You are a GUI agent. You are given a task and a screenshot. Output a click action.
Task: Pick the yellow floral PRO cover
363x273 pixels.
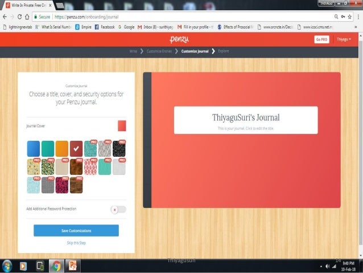coord(34,167)
